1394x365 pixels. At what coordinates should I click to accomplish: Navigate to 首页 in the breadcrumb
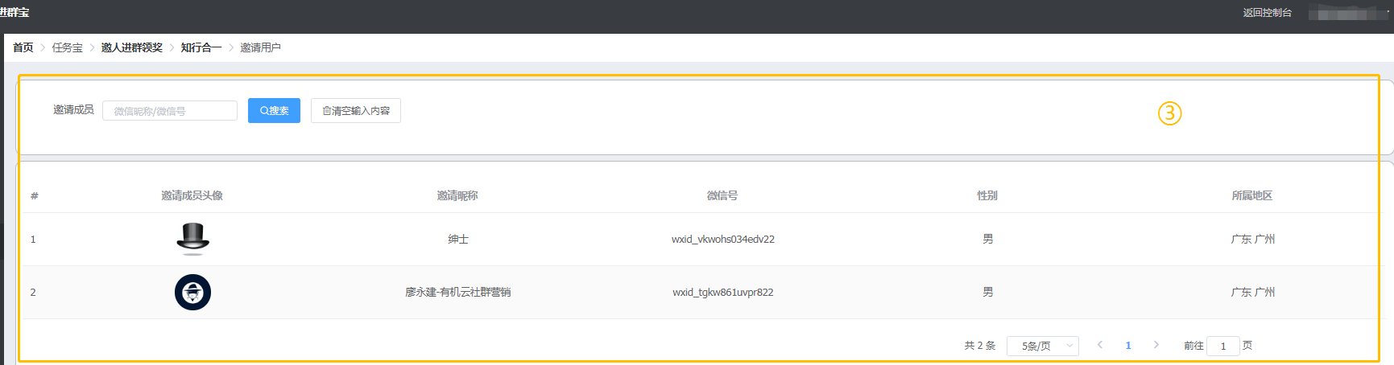click(x=23, y=47)
